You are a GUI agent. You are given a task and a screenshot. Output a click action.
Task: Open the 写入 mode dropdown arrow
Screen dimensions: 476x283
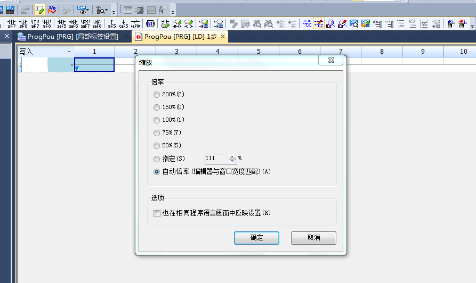point(69,52)
